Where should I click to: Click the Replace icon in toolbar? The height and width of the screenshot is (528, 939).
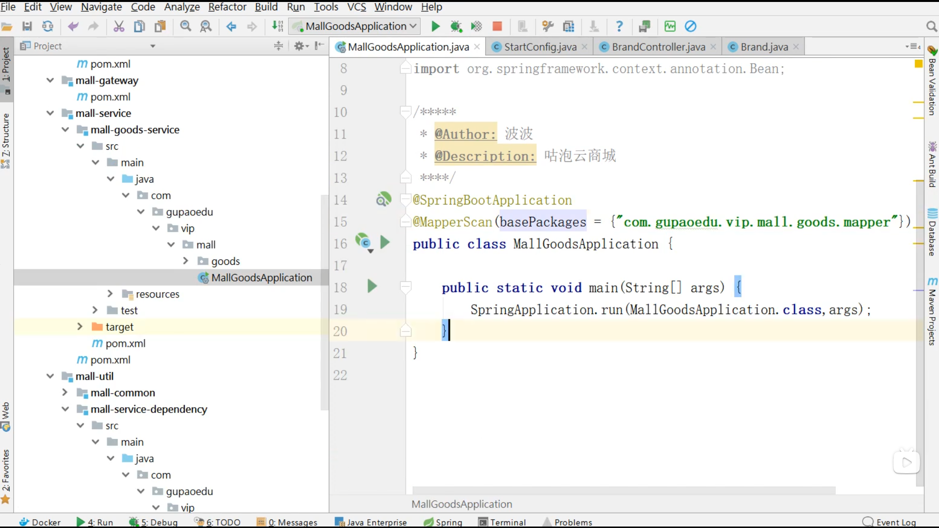click(x=206, y=26)
